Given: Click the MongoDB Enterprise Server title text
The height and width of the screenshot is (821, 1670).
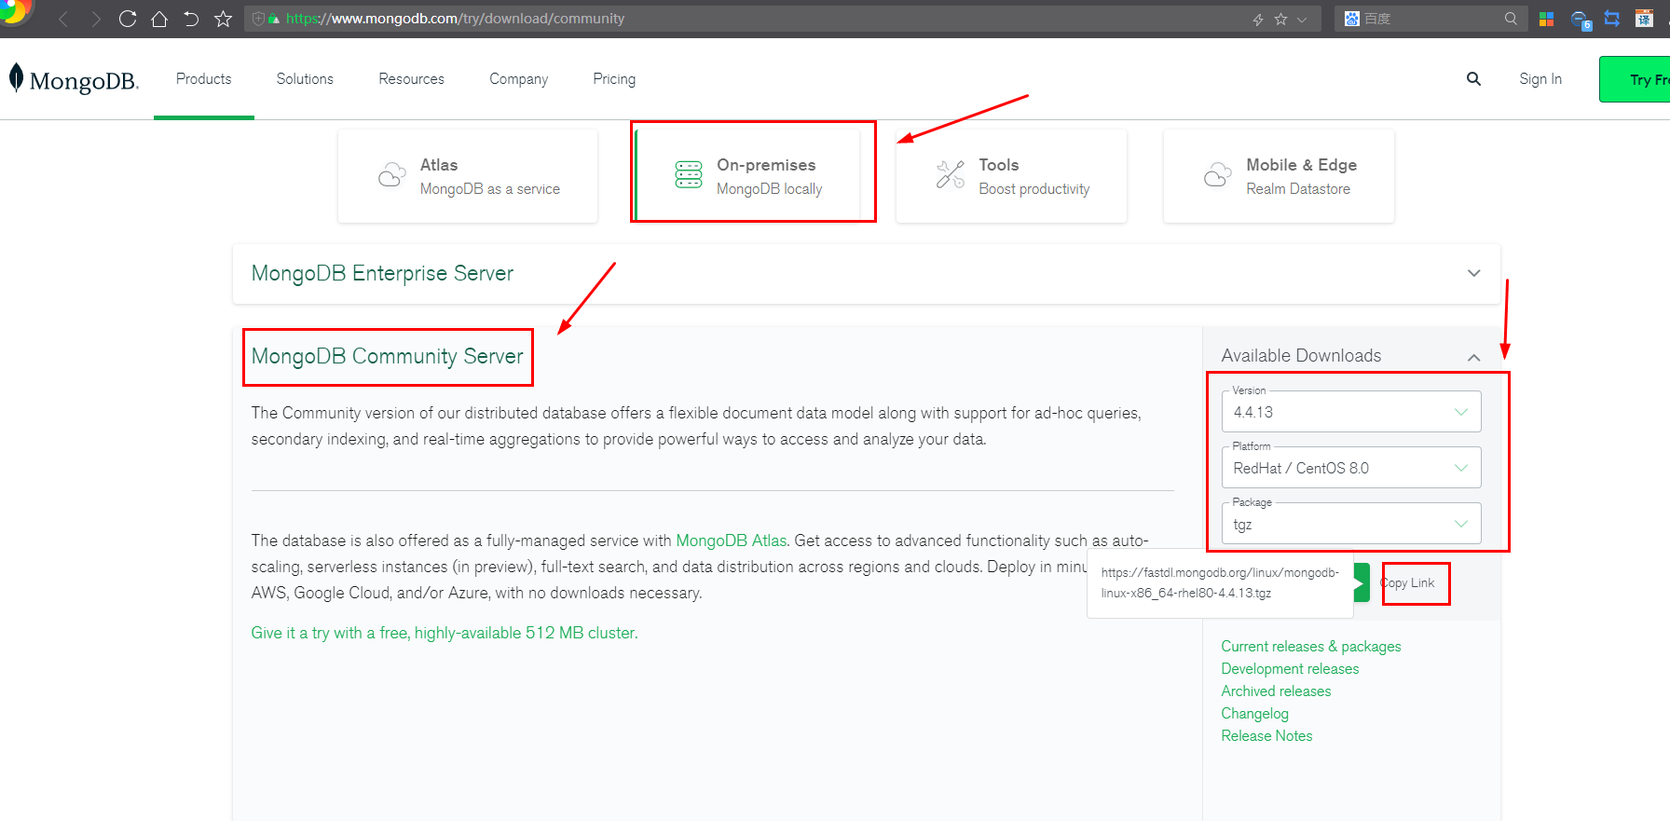Looking at the screenshot, I should coord(382,273).
